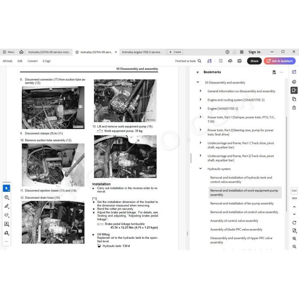Open All tools menu

coord(7,61)
